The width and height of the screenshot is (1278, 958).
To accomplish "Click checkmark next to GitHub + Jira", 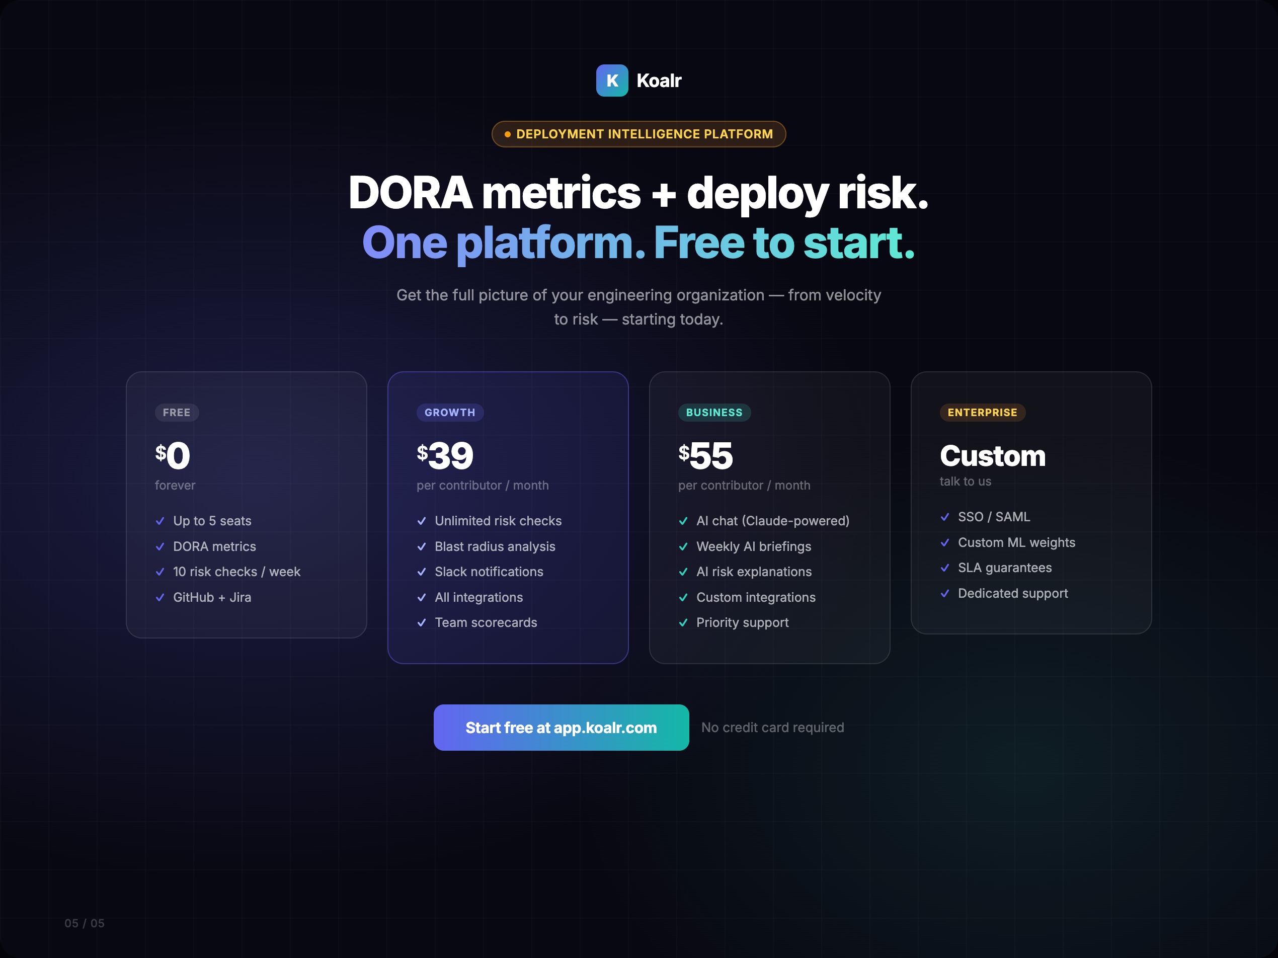I will (160, 597).
